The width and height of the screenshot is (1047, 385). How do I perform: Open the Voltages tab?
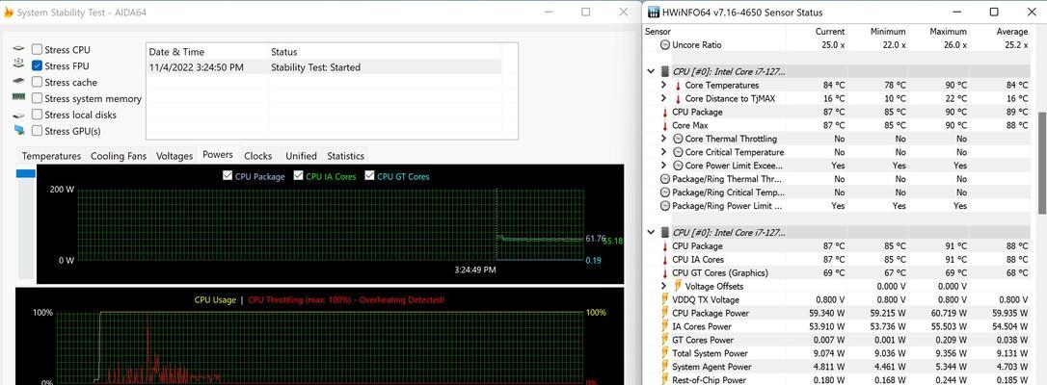point(174,156)
